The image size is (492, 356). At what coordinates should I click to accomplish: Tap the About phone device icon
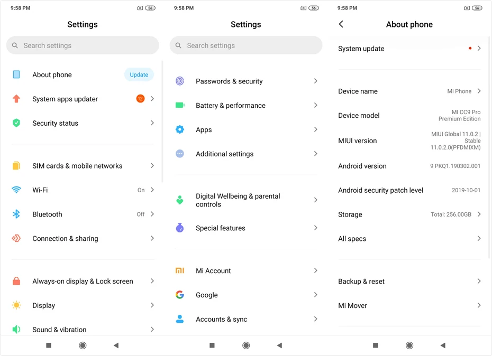point(16,74)
